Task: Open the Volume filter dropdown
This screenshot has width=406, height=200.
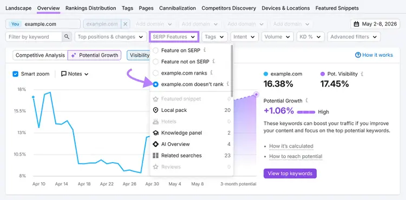Action: [277, 37]
